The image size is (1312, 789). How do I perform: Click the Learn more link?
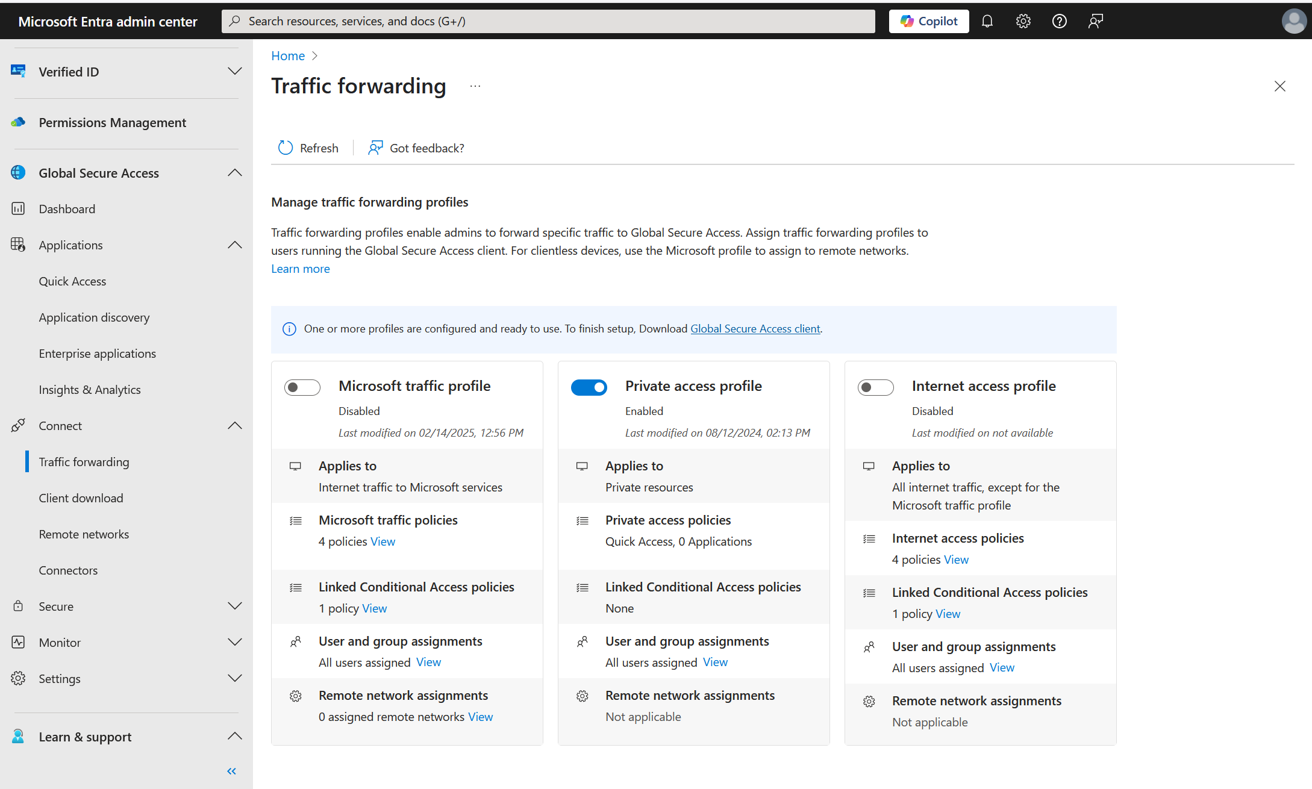pyautogui.click(x=301, y=269)
